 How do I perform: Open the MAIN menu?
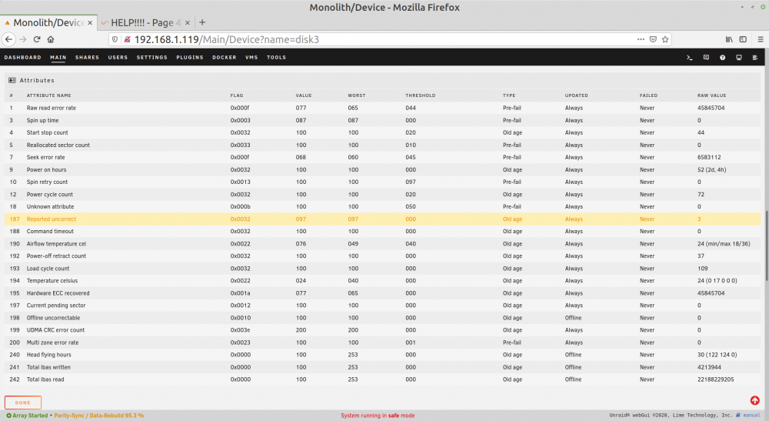pos(58,58)
